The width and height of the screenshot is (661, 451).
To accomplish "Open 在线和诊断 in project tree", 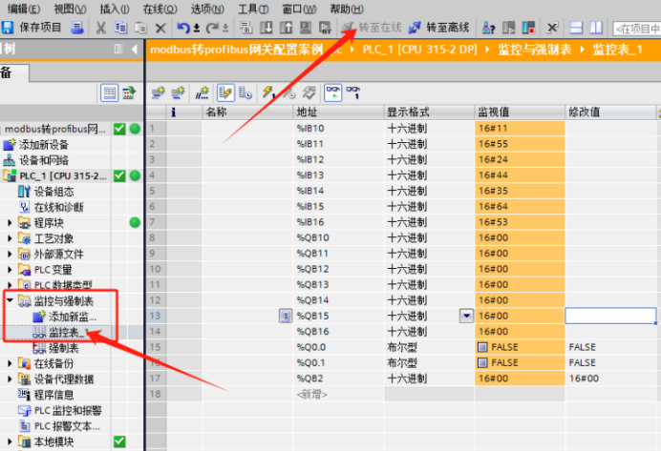I will [x=51, y=207].
